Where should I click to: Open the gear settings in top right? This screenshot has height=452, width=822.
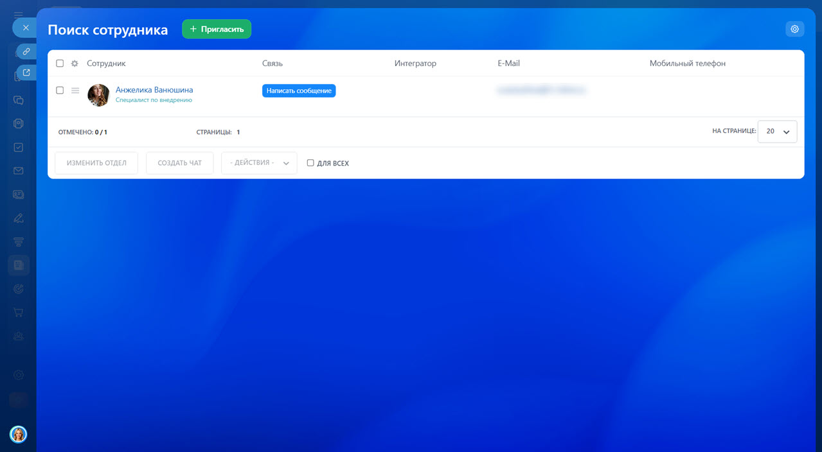pos(794,29)
